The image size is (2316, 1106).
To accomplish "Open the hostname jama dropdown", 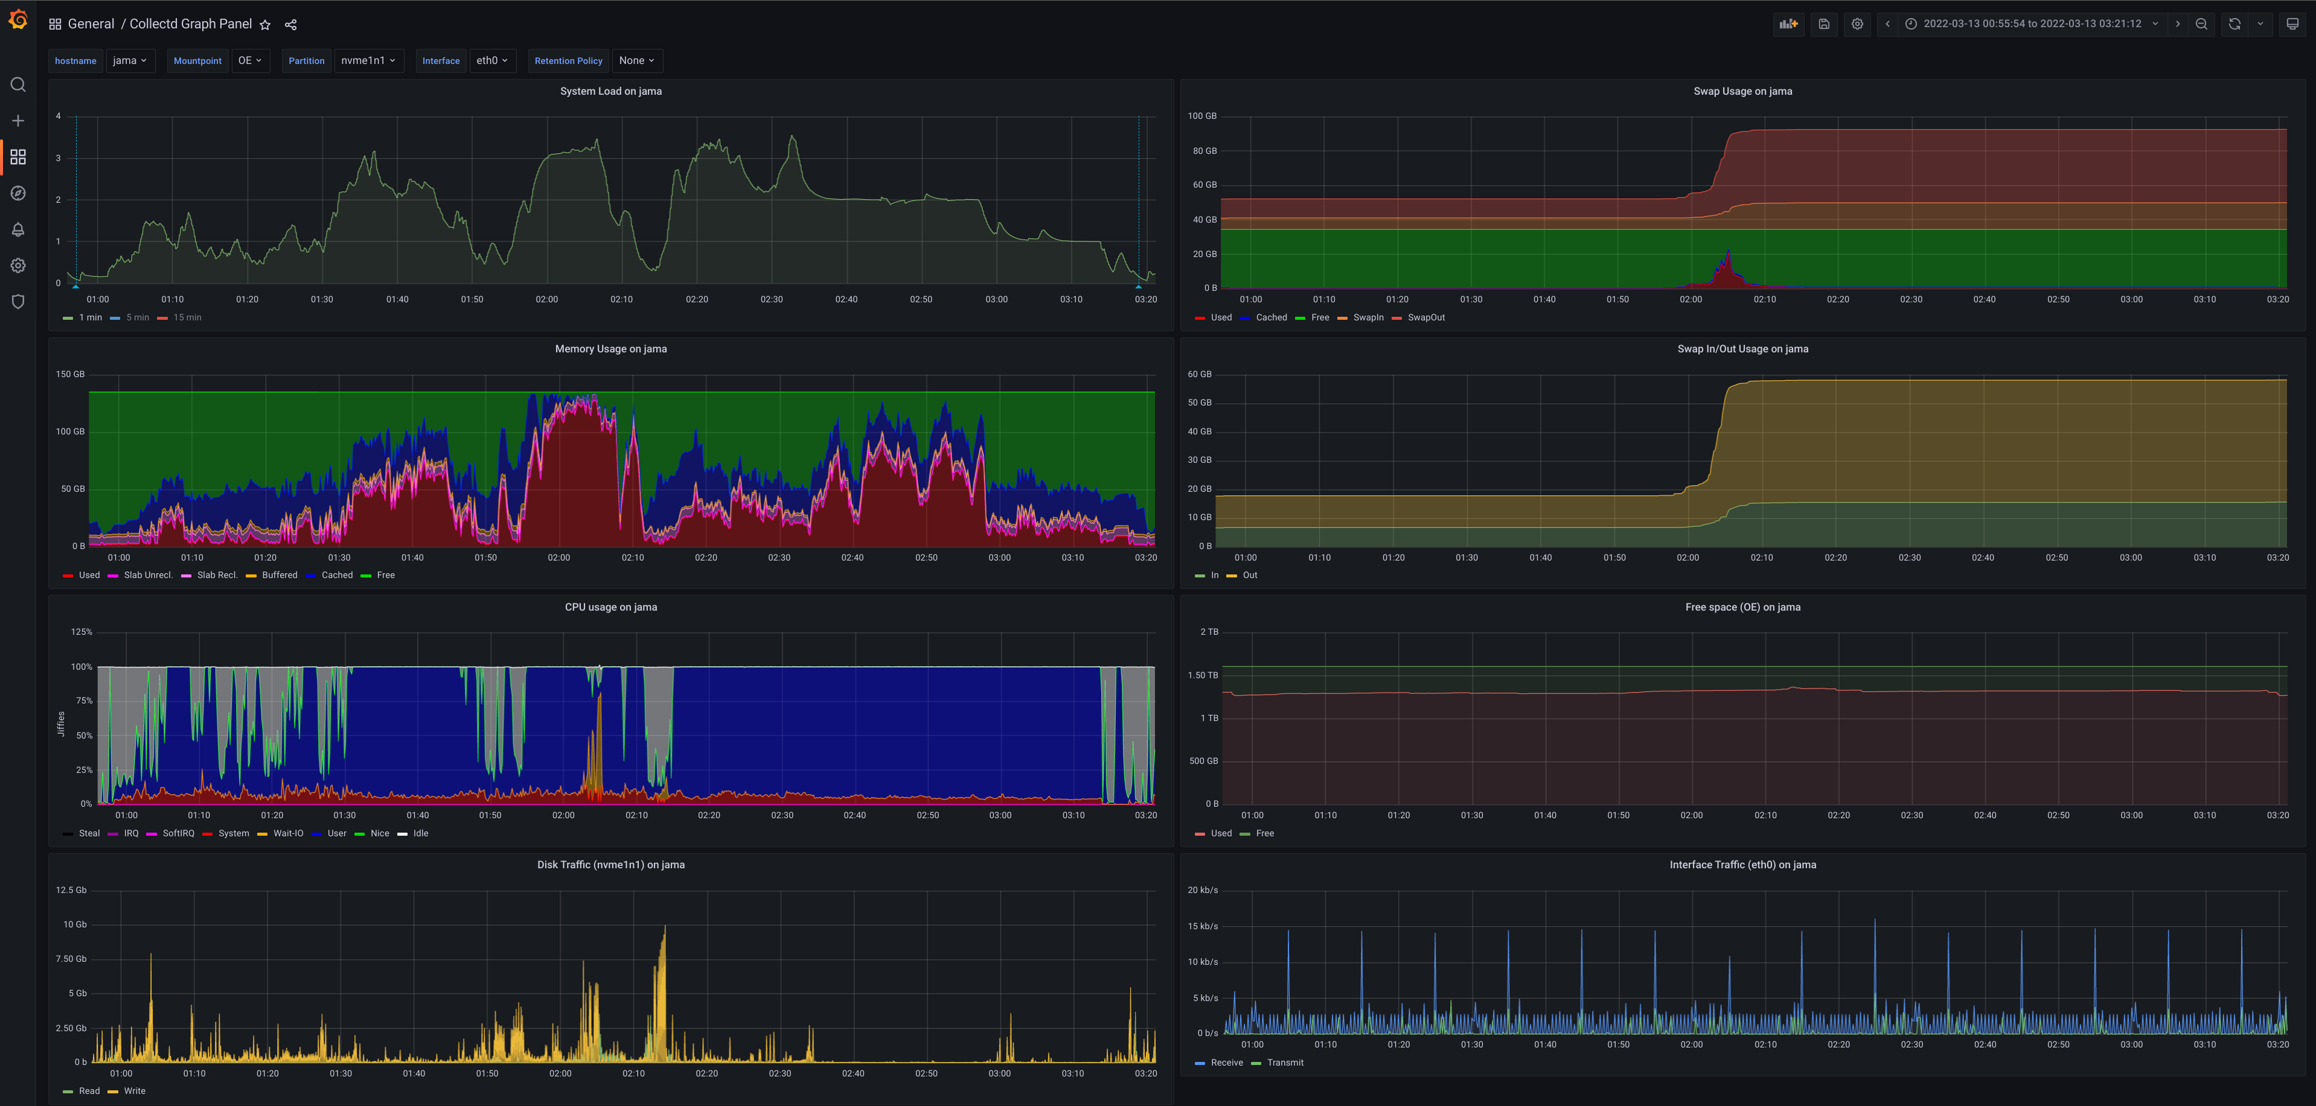I will 129,60.
